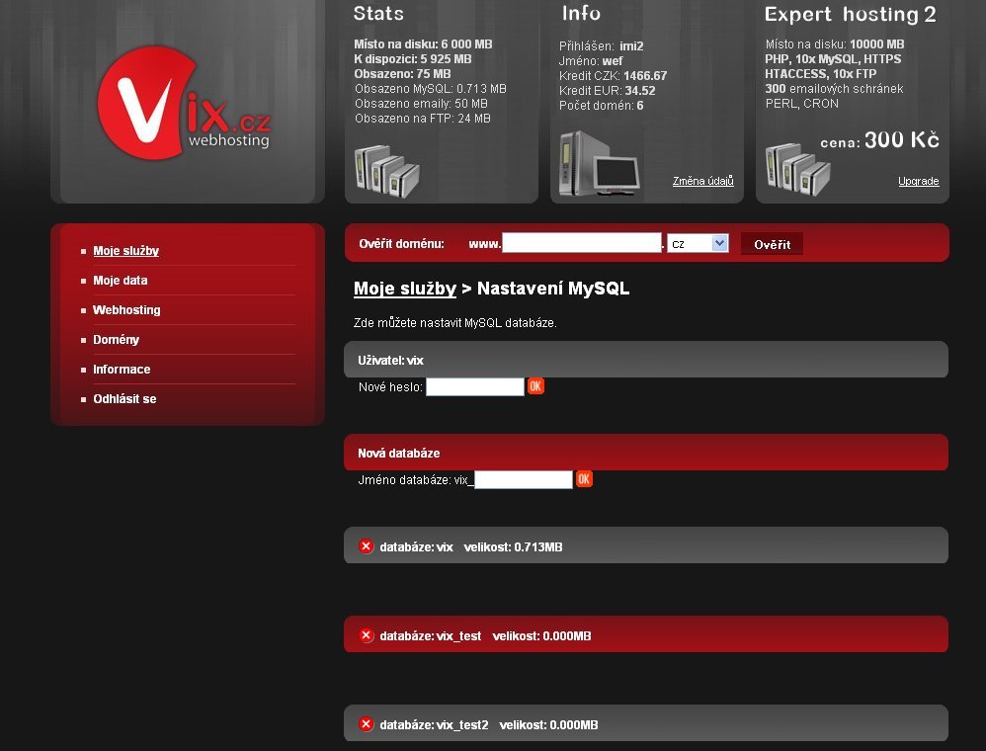Click the www domain name input field
Image resolution: width=986 pixels, height=751 pixels.
tap(581, 243)
